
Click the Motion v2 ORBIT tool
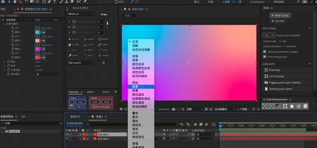click(89, 50)
